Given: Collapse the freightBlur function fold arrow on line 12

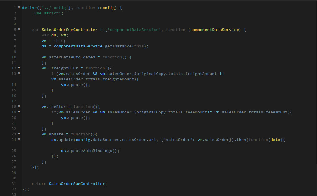Looking at the screenshot, I should coord(19,68).
